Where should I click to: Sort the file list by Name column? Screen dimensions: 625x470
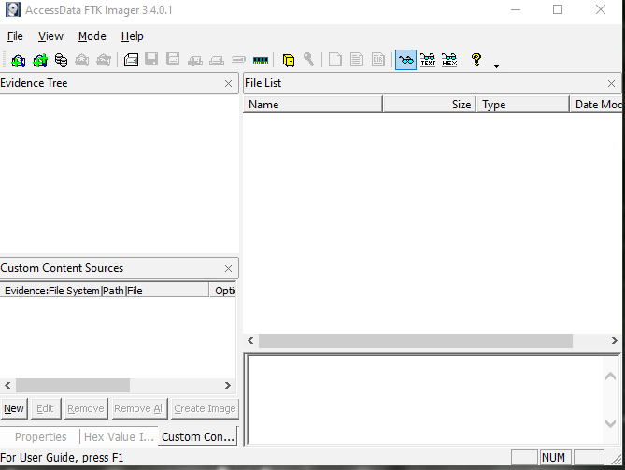pyautogui.click(x=313, y=105)
